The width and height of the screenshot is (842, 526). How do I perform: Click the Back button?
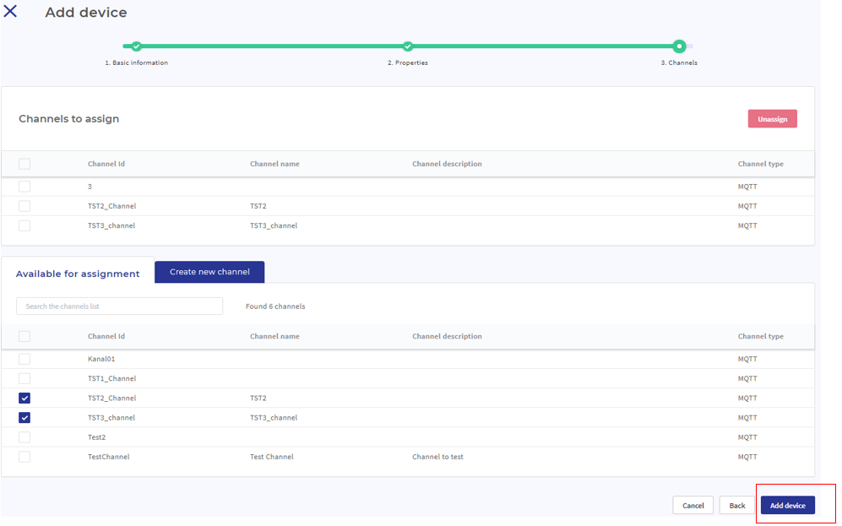(737, 505)
